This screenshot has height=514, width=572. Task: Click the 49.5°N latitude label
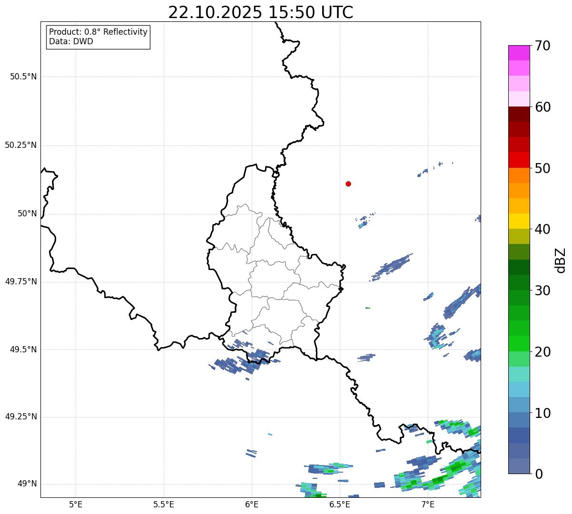(23, 349)
